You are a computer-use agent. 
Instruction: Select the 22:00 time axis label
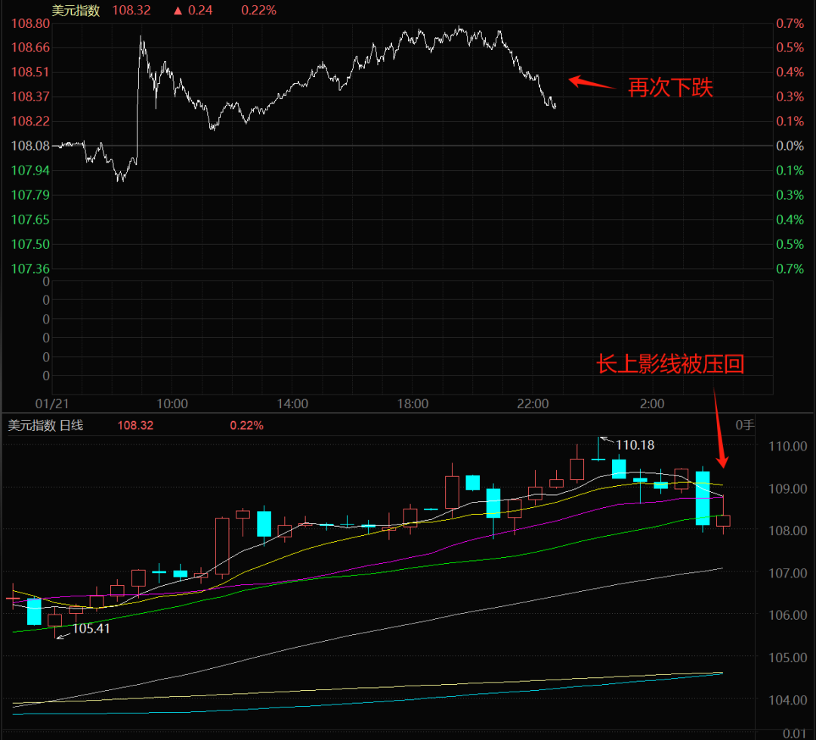(x=533, y=404)
